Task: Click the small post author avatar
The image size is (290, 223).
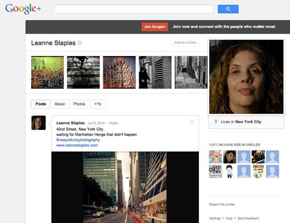Action: click(39, 123)
